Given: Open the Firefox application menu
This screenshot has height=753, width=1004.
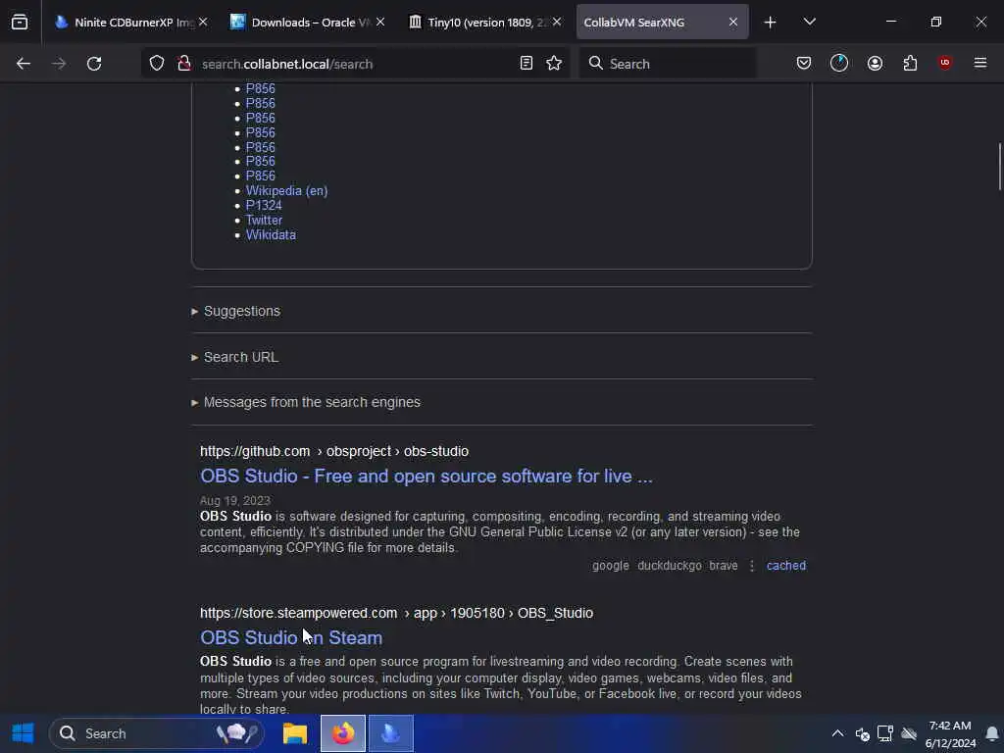Looking at the screenshot, I should [979, 64].
